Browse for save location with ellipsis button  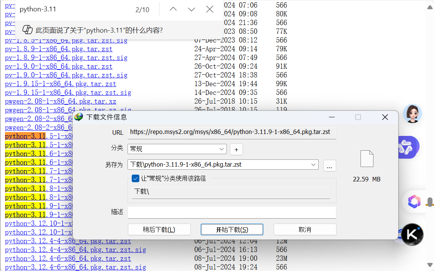[329, 165]
